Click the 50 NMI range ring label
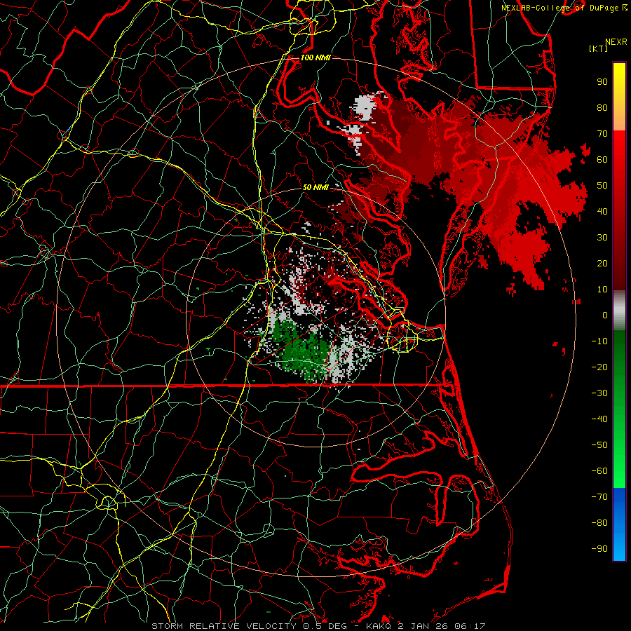 315,187
